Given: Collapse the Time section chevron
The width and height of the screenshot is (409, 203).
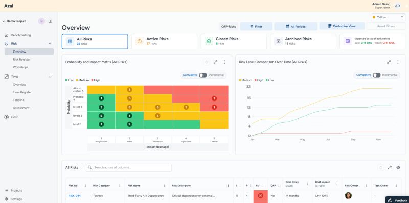Looking at the screenshot, I should coord(50,77).
